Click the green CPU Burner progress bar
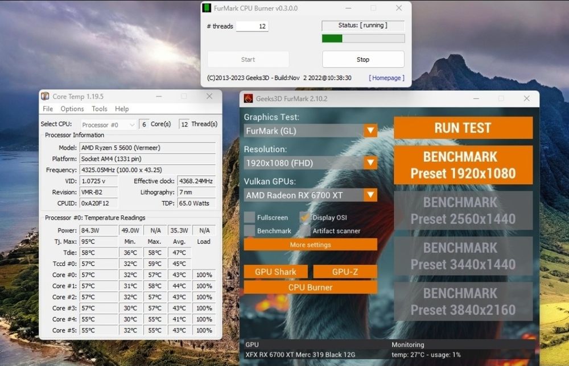Viewport: 569px width, 366px height. (x=363, y=39)
